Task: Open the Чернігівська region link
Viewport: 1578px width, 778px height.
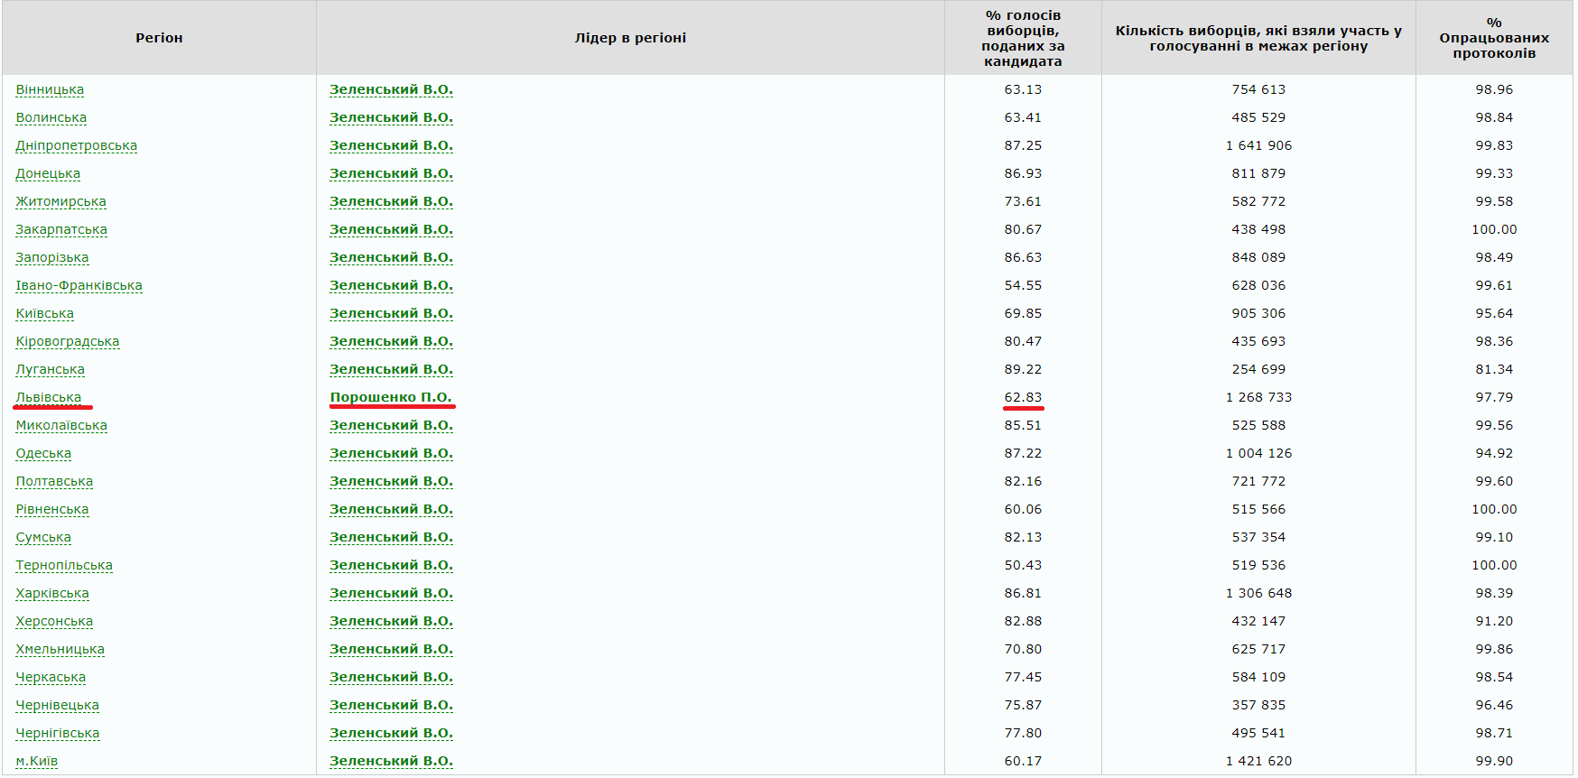Action: [x=58, y=733]
